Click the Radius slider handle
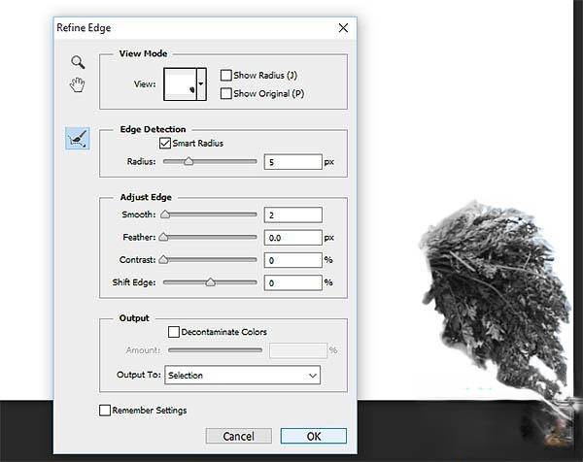This screenshot has width=583, height=462. click(x=189, y=162)
